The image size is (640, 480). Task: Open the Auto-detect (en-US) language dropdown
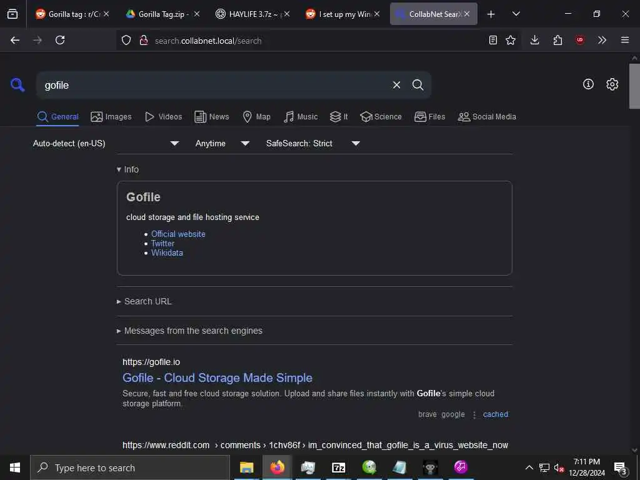click(106, 143)
